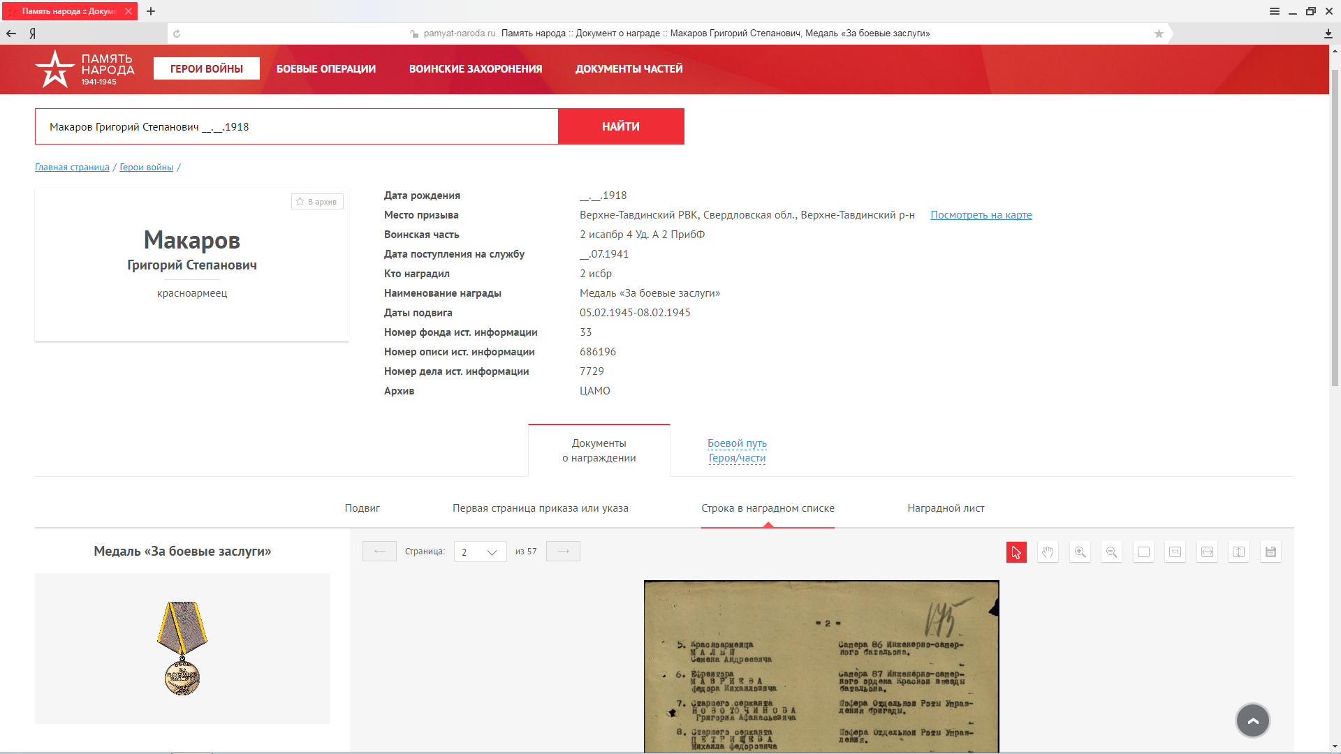Image resolution: width=1341 pixels, height=754 pixels.
Task: Fit document to height
Action: pyautogui.click(x=1238, y=552)
